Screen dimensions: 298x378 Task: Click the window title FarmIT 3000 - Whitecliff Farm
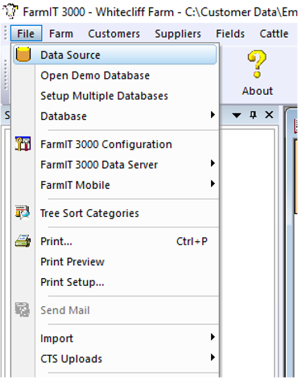pyautogui.click(x=98, y=12)
